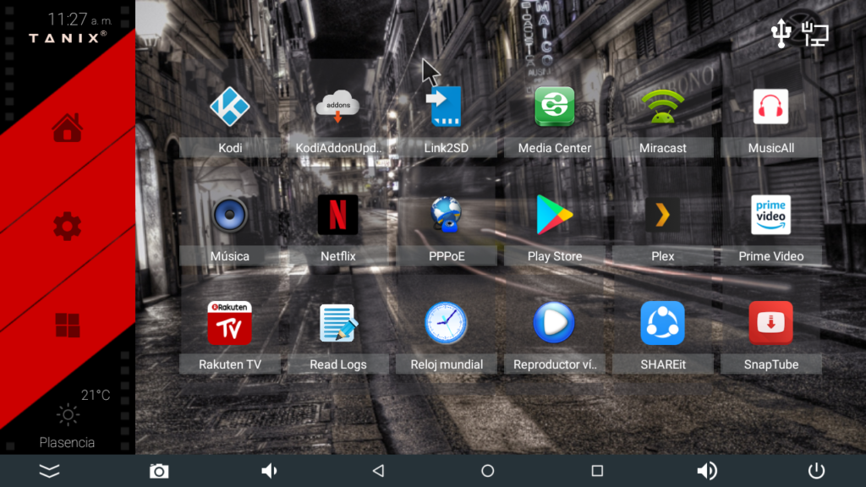
Task: Open the sun weather icon widget
Action: click(x=68, y=414)
